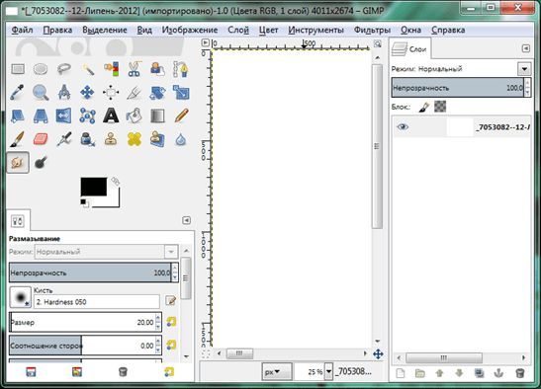
Task: Select the Ellipse Select tool
Action: (41, 69)
